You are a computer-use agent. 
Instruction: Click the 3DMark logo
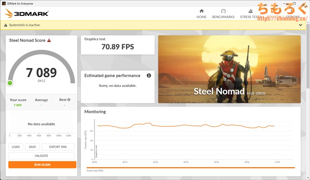point(26,14)
